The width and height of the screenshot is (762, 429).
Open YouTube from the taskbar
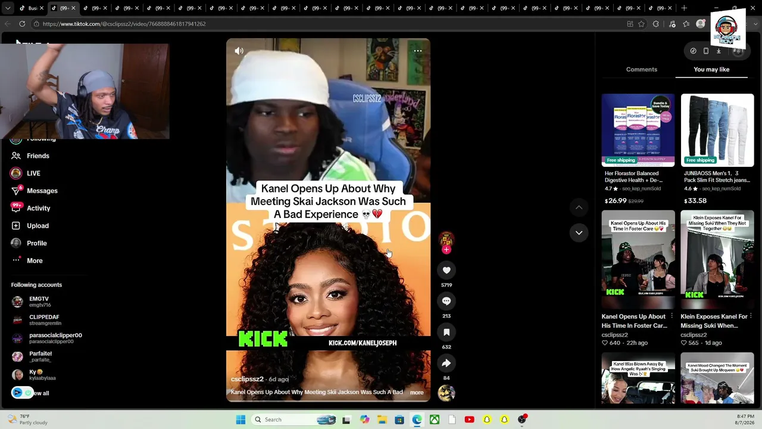click(469, 419)
